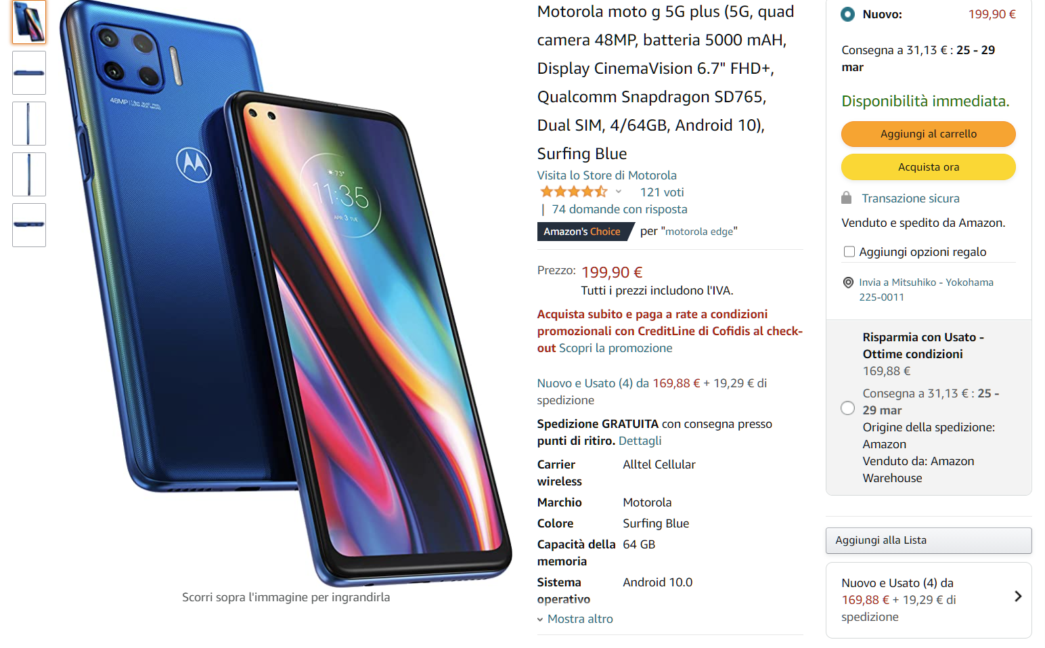This screenshot has width=1045, height=648.
Task: Select the last thumbnail in the image column
Action: pos(29,225)
